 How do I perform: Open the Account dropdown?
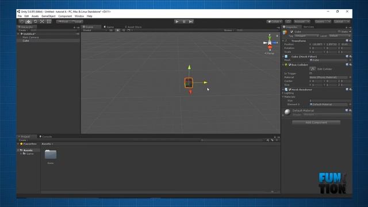click(302, 22)
